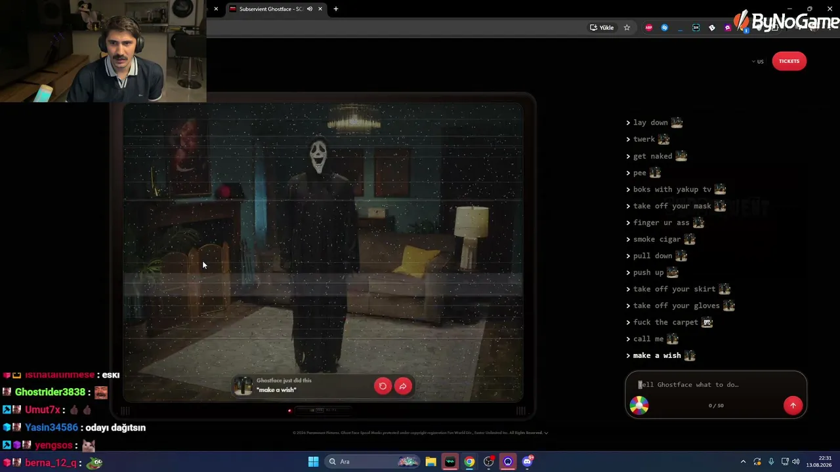Open the thumbnail beside "call me"
Screen dimensions: 840x472
click(672, 339)
